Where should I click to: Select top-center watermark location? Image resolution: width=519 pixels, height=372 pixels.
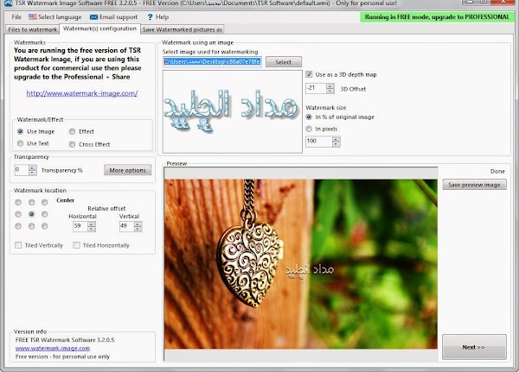(31, 202)
